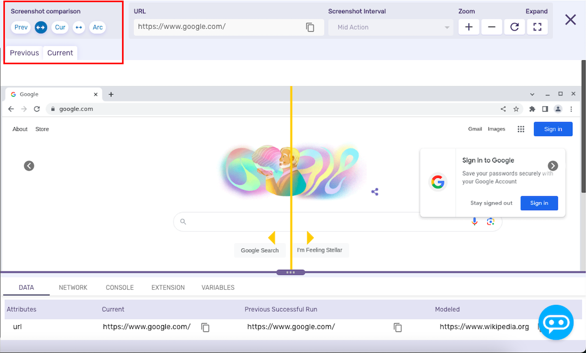
Task: Choose Stay signed out
Action: point(491,203)
